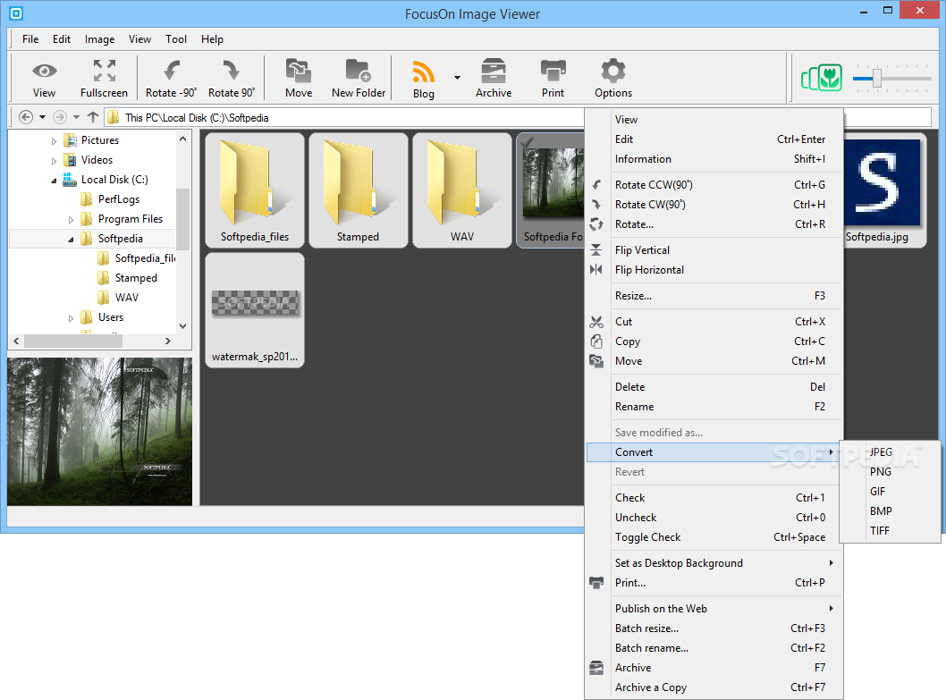Select Resize... in context menu

click(x=714, y=296)
